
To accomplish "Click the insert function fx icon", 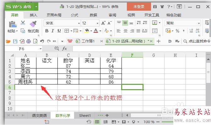I will 64,49.
